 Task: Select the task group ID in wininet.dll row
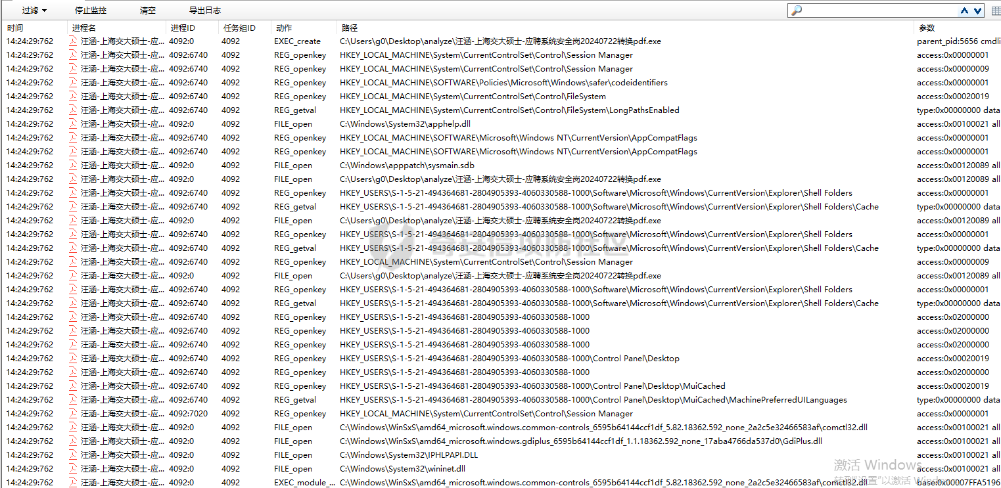coord(231,468)
